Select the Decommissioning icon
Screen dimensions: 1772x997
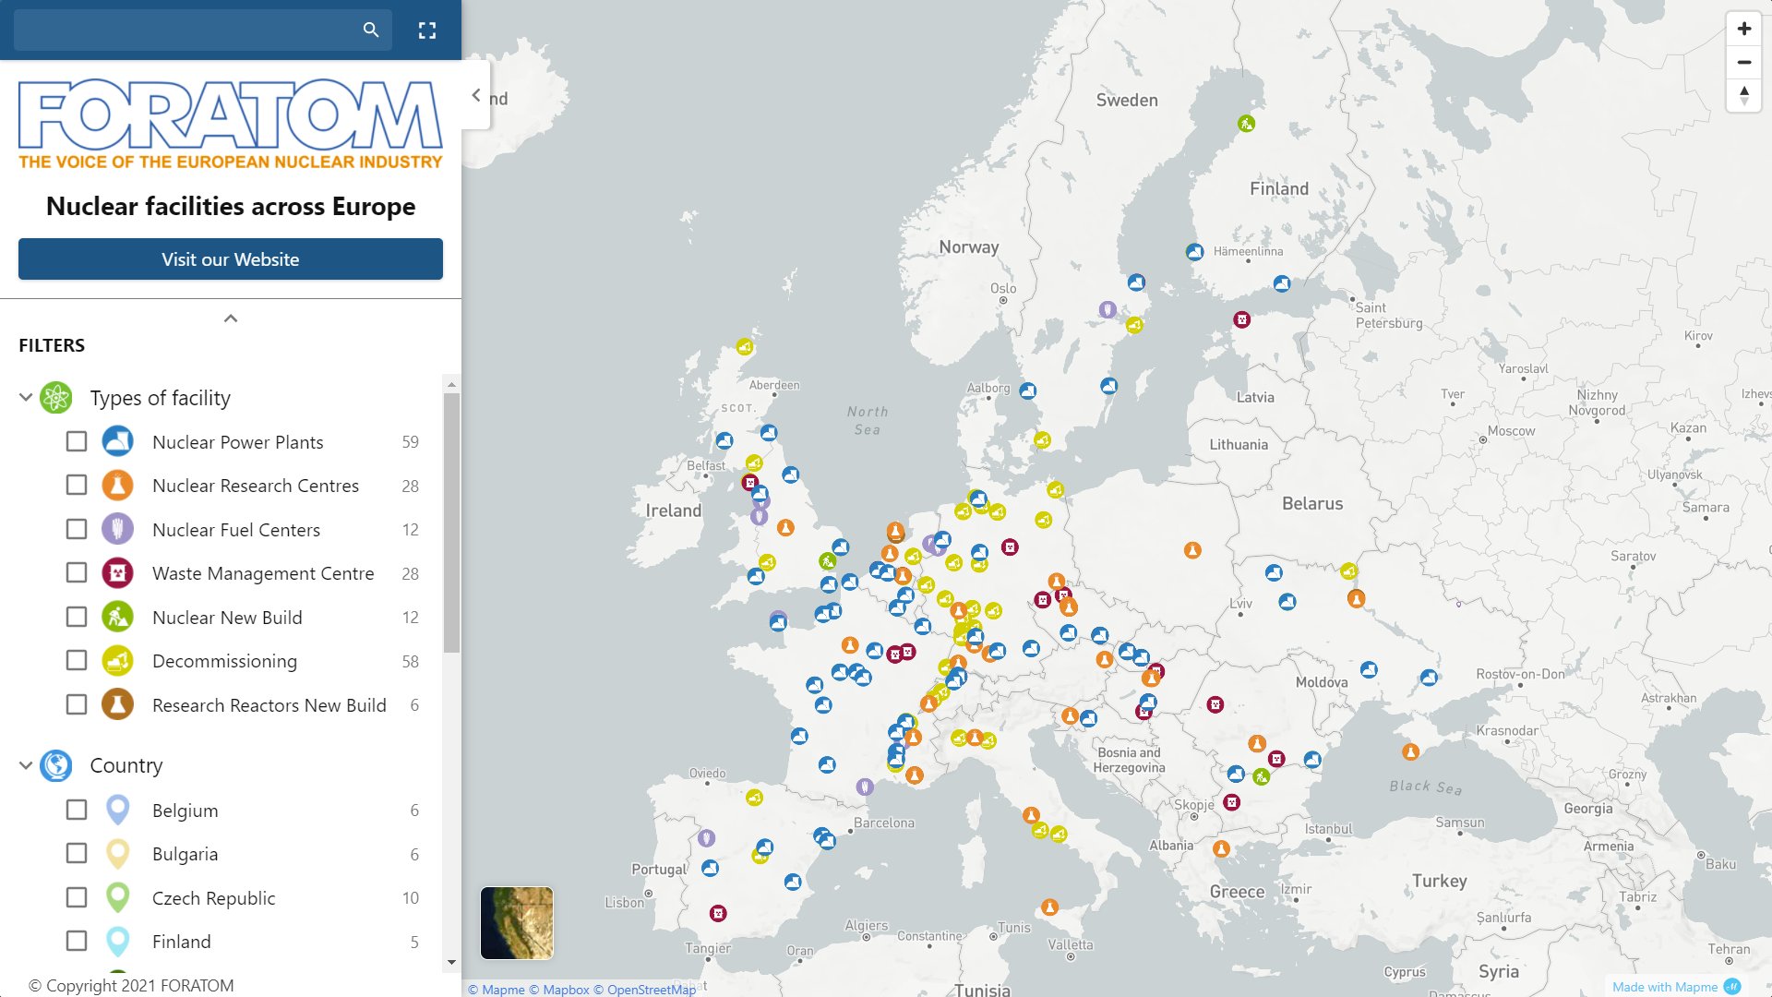[117, 661]
